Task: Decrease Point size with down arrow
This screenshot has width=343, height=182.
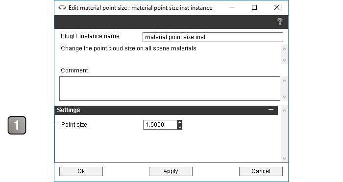Action: click(x=180, y=127)
